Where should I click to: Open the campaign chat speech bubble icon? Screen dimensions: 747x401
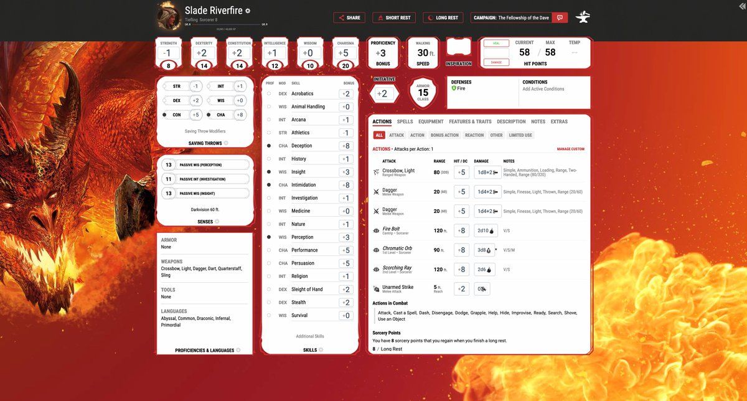(560, 17)
